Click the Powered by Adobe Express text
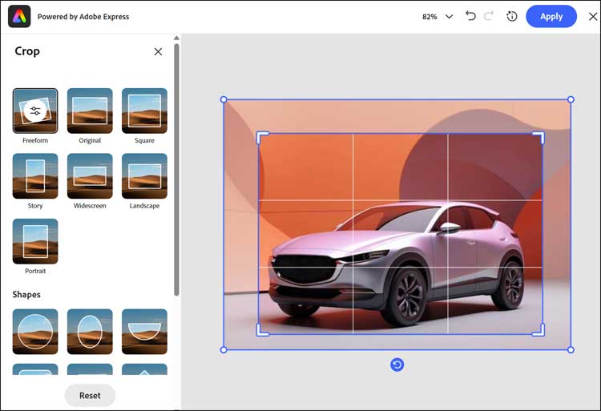The image size is (601, 411). pyautogui.click(x=83, y=17)
